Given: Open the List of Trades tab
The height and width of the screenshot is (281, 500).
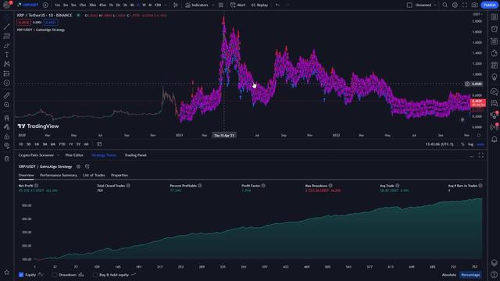Looking at the screenshot, I should (x=94, y=175).
